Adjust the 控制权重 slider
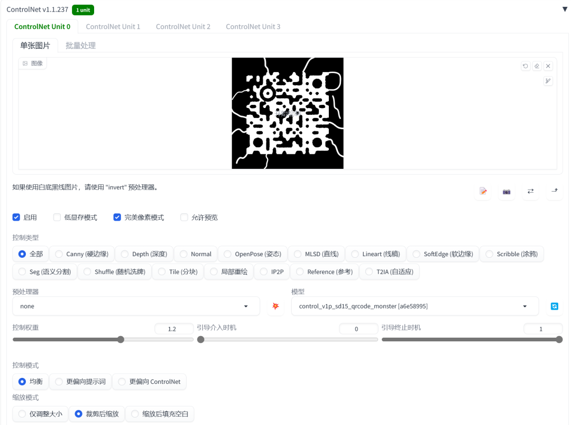571x425 pixels. (x=103, y=340)
